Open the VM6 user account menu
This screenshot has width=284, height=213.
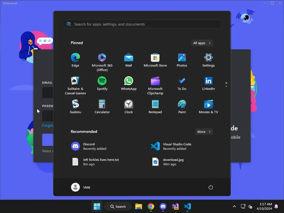coord(81,187)
